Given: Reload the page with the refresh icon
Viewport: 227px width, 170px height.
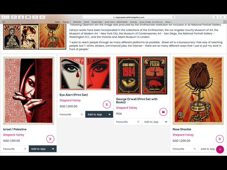Looking at the screenshot, I should tap(173, 17).
